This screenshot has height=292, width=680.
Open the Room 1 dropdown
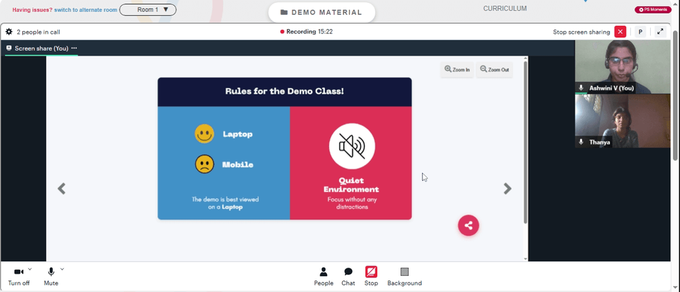coord(148,10)
